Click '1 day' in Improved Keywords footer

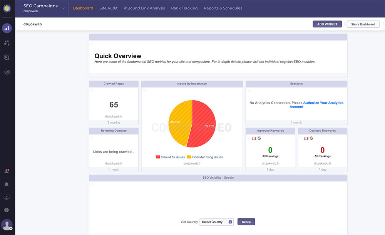point(270,170)
